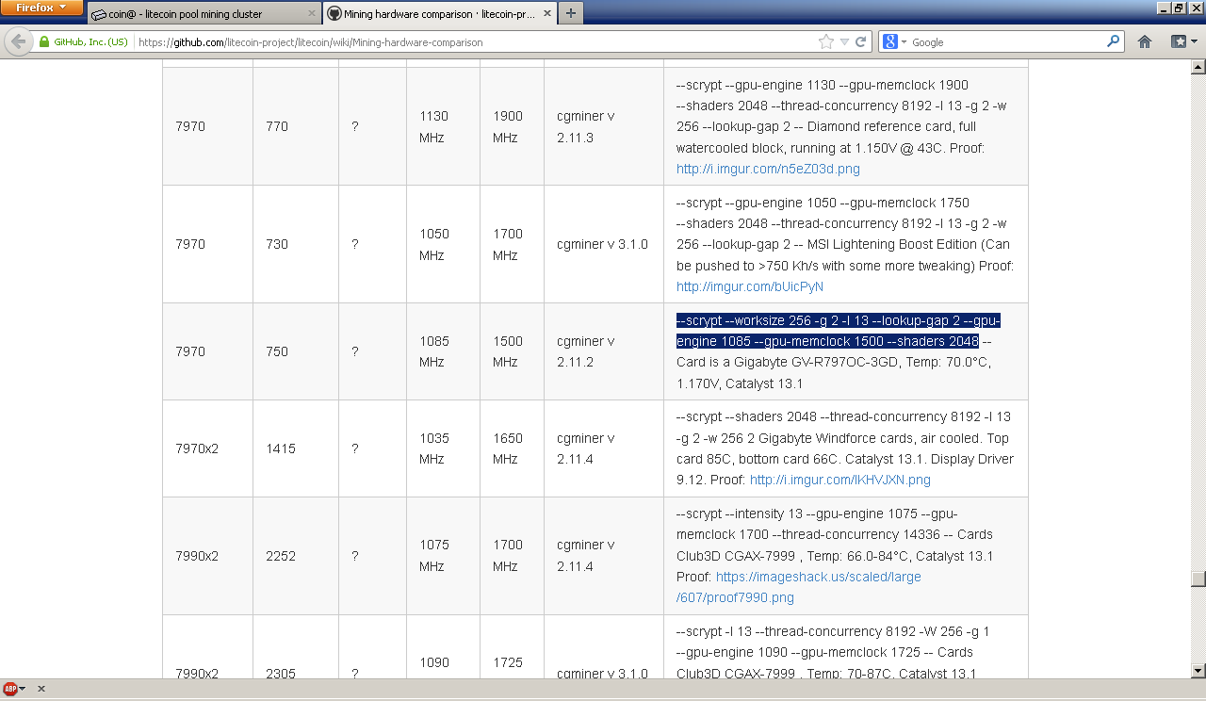1206x701 pixels.
Task: Open the i.imgur.com/n5eZ03d.png proof link
Action: tap(768, 170)
